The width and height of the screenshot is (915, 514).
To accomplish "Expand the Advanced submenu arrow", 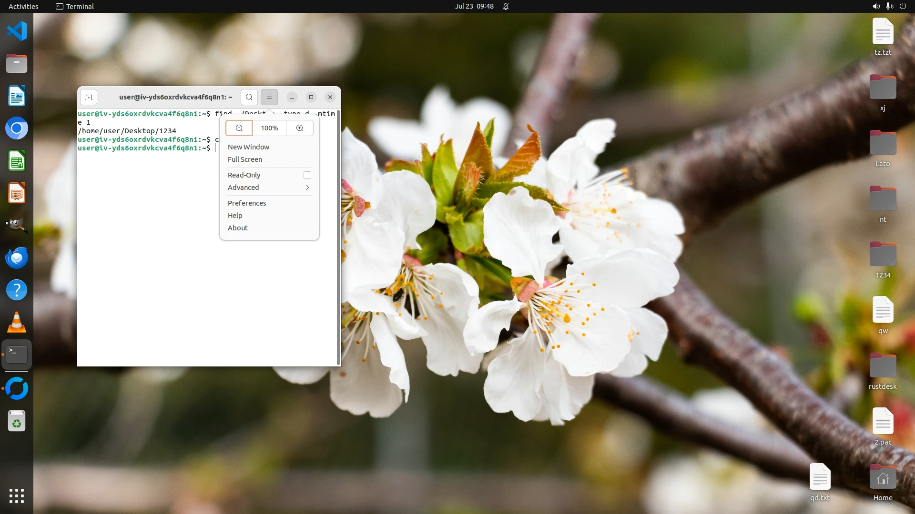I will pos(307,188).
